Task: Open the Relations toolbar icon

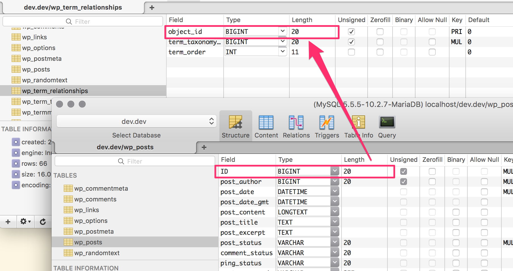Action: (296, 126)
